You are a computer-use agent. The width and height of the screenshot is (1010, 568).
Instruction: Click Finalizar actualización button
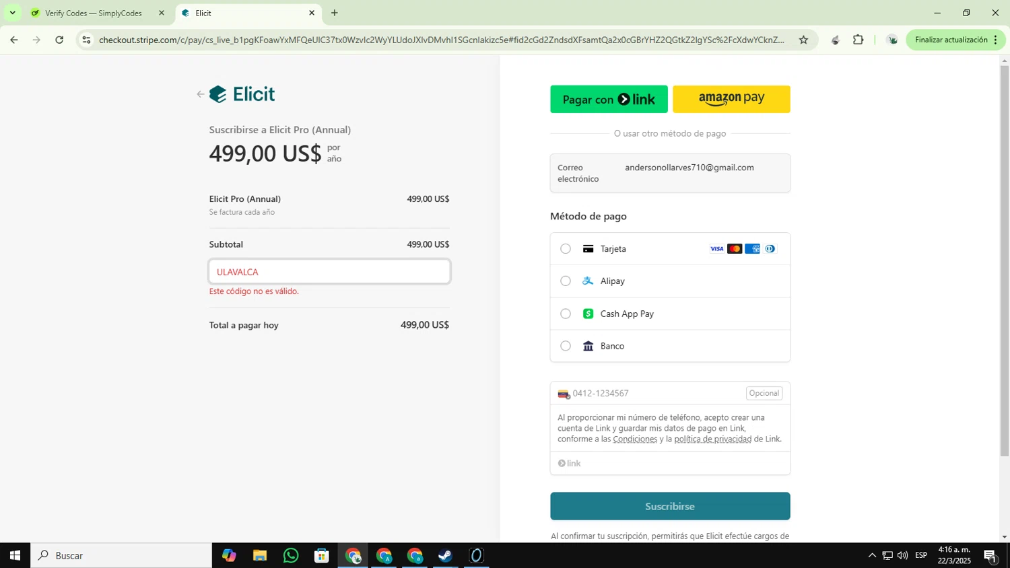[951, 40]
